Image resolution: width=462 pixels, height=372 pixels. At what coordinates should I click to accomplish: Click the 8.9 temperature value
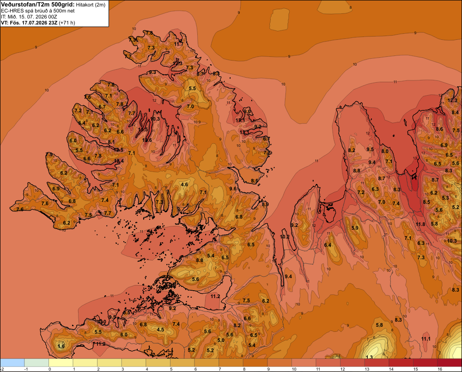pos(265,204)
